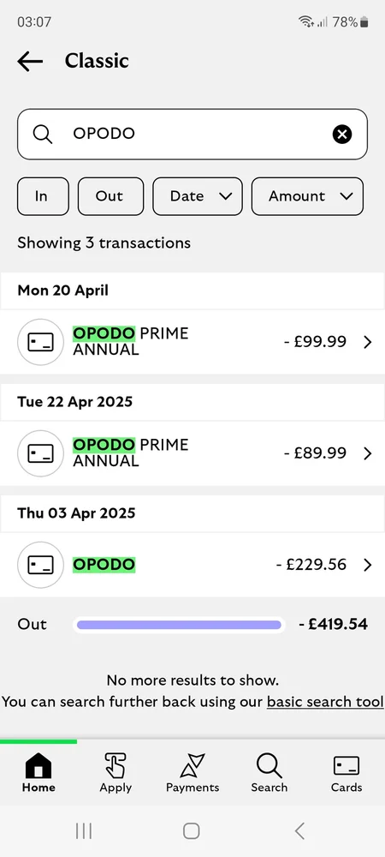Open the card icon for the £229.56 transaction

(40, 565)
